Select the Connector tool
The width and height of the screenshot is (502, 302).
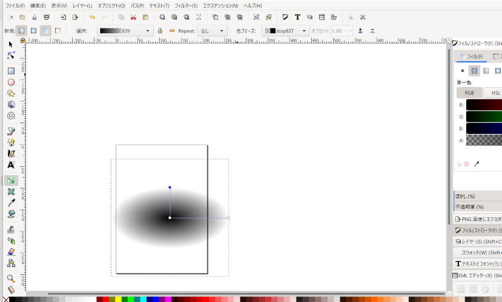point(11,263)
